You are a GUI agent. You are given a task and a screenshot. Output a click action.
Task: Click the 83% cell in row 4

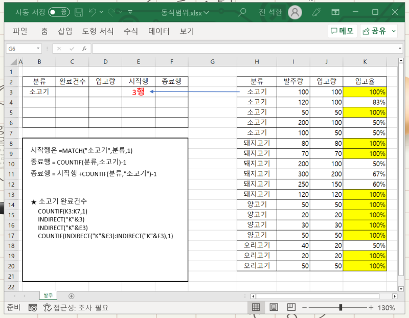[x=365, y=102]
